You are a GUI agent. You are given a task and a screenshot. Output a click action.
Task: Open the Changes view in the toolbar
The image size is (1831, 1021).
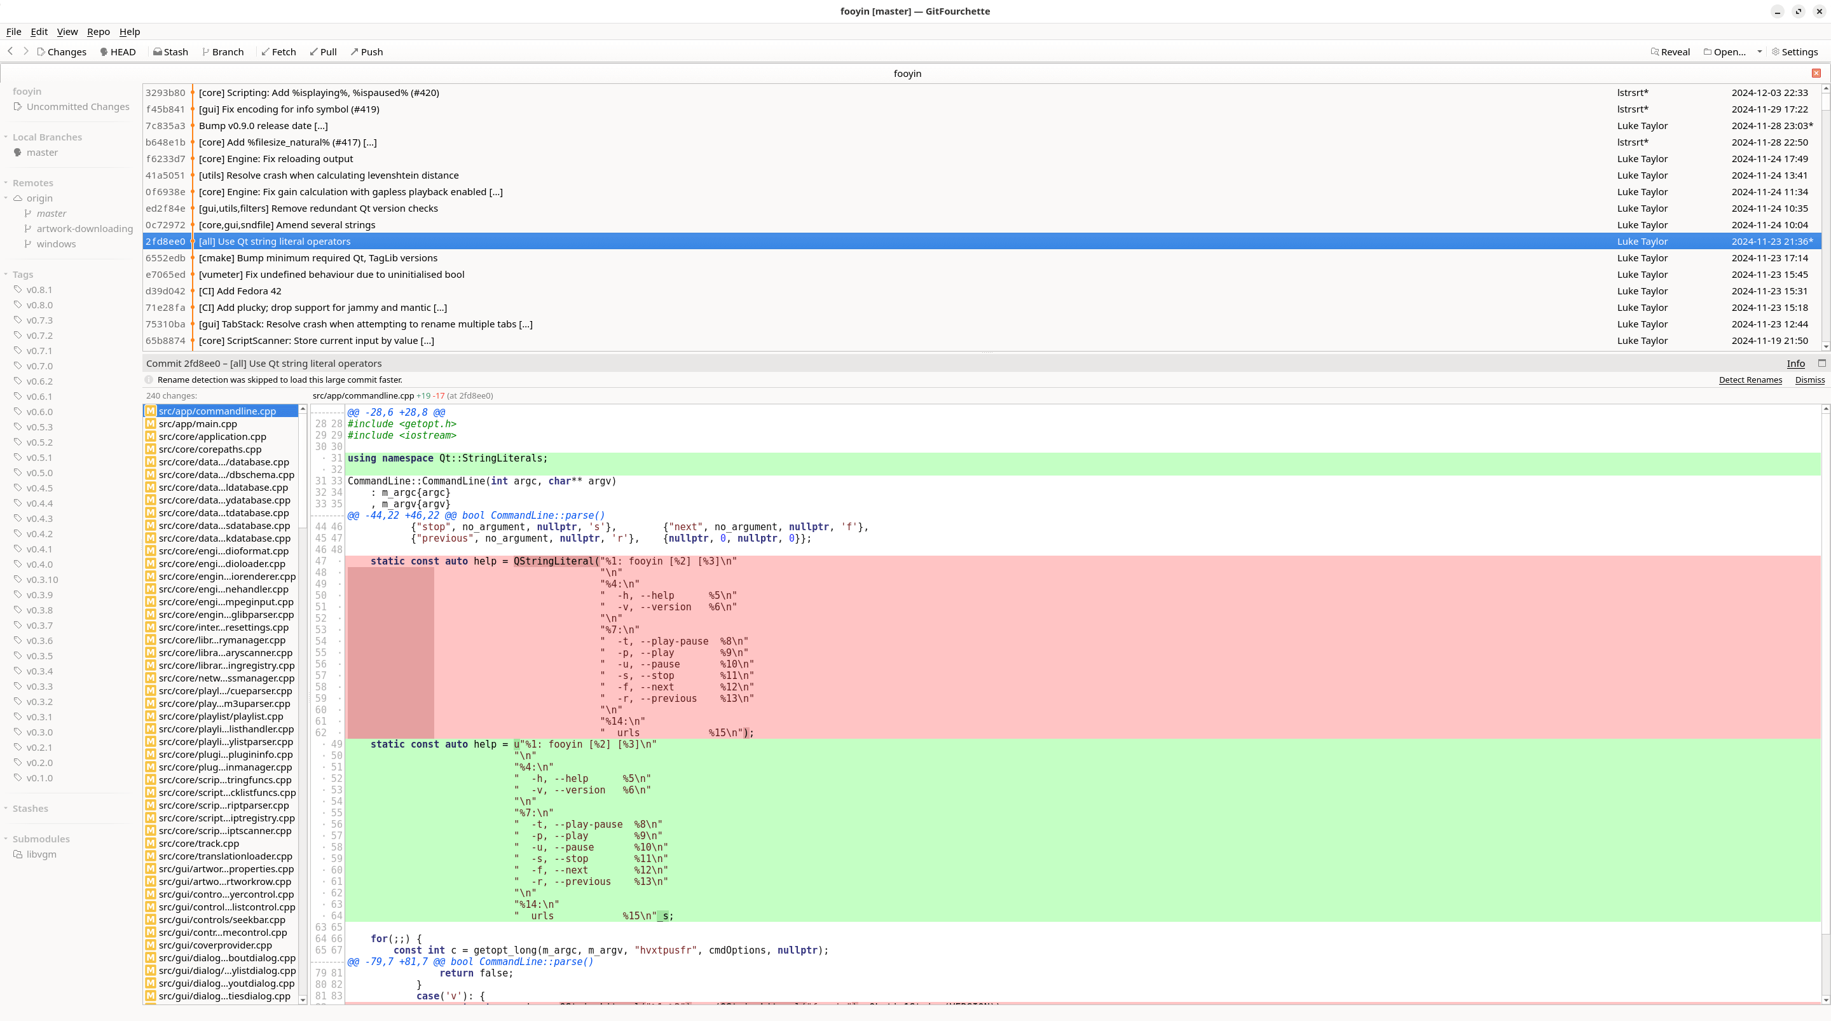pyautogui.click(x=62, y=52)
